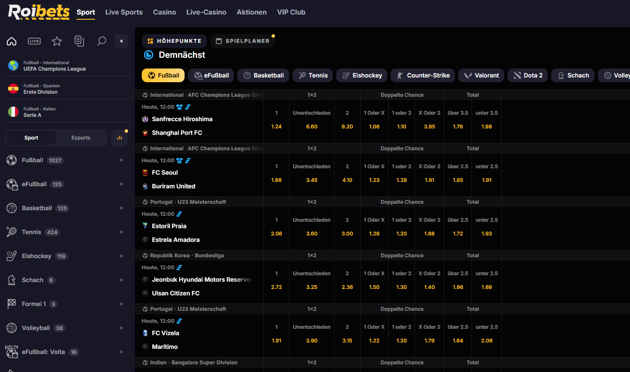Open the FC Seoul match details
The height and width of the screenshot is (372, 630).
click(165, 173)
